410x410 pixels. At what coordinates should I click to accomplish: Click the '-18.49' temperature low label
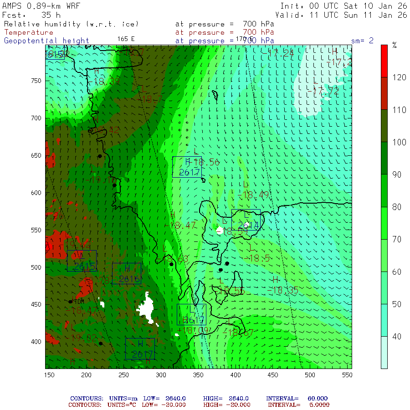pos(253,195)
